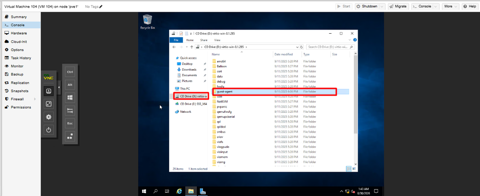Open Internet Explorer from VM taskbar

pyautogui.click(x=180, y=191)
